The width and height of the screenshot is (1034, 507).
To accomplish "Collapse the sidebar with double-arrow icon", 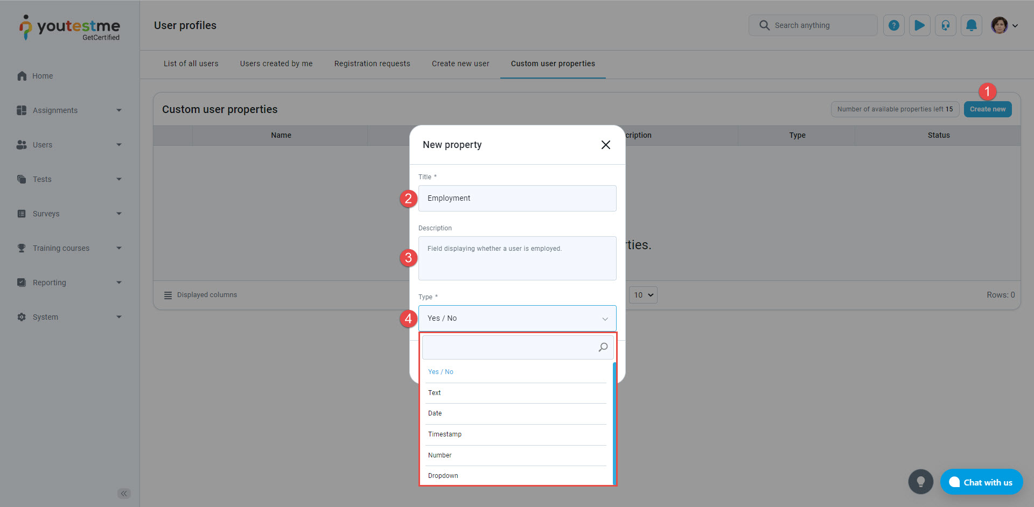I will [x=124, y=494].
